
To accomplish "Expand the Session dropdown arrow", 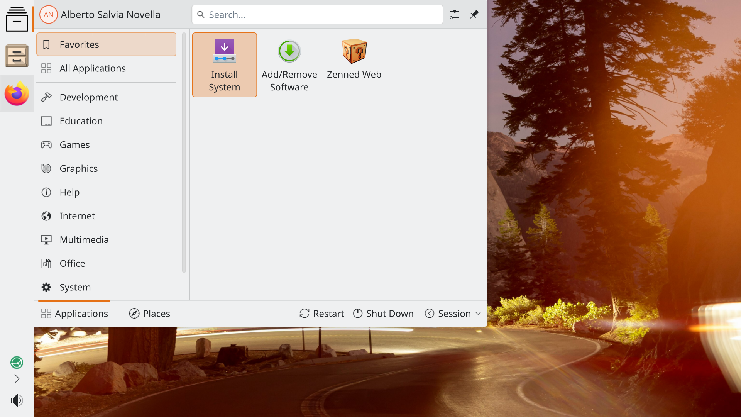I will [x=478, y=314].
